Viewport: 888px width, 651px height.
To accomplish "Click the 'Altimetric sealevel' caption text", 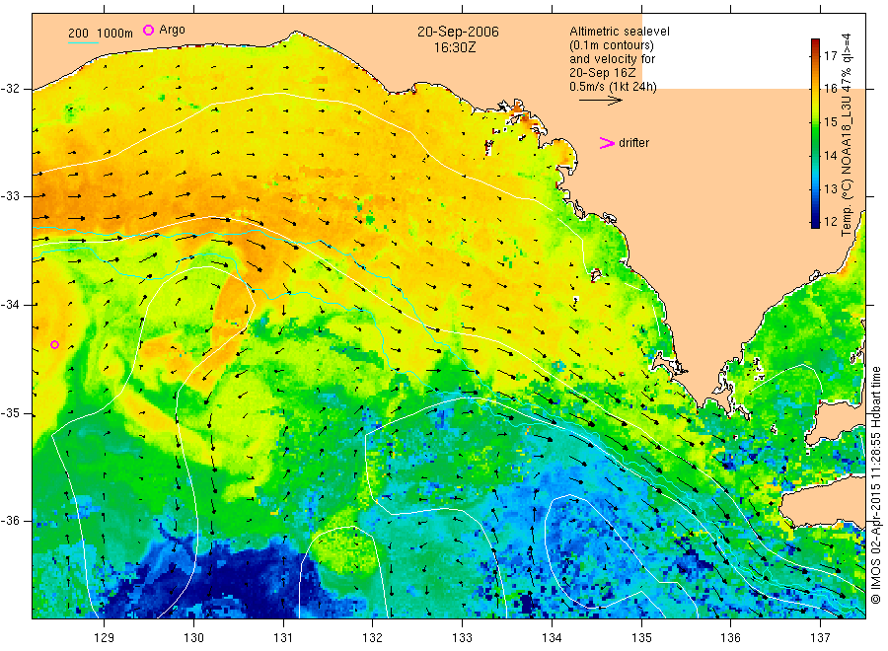I will pos(620,32).
